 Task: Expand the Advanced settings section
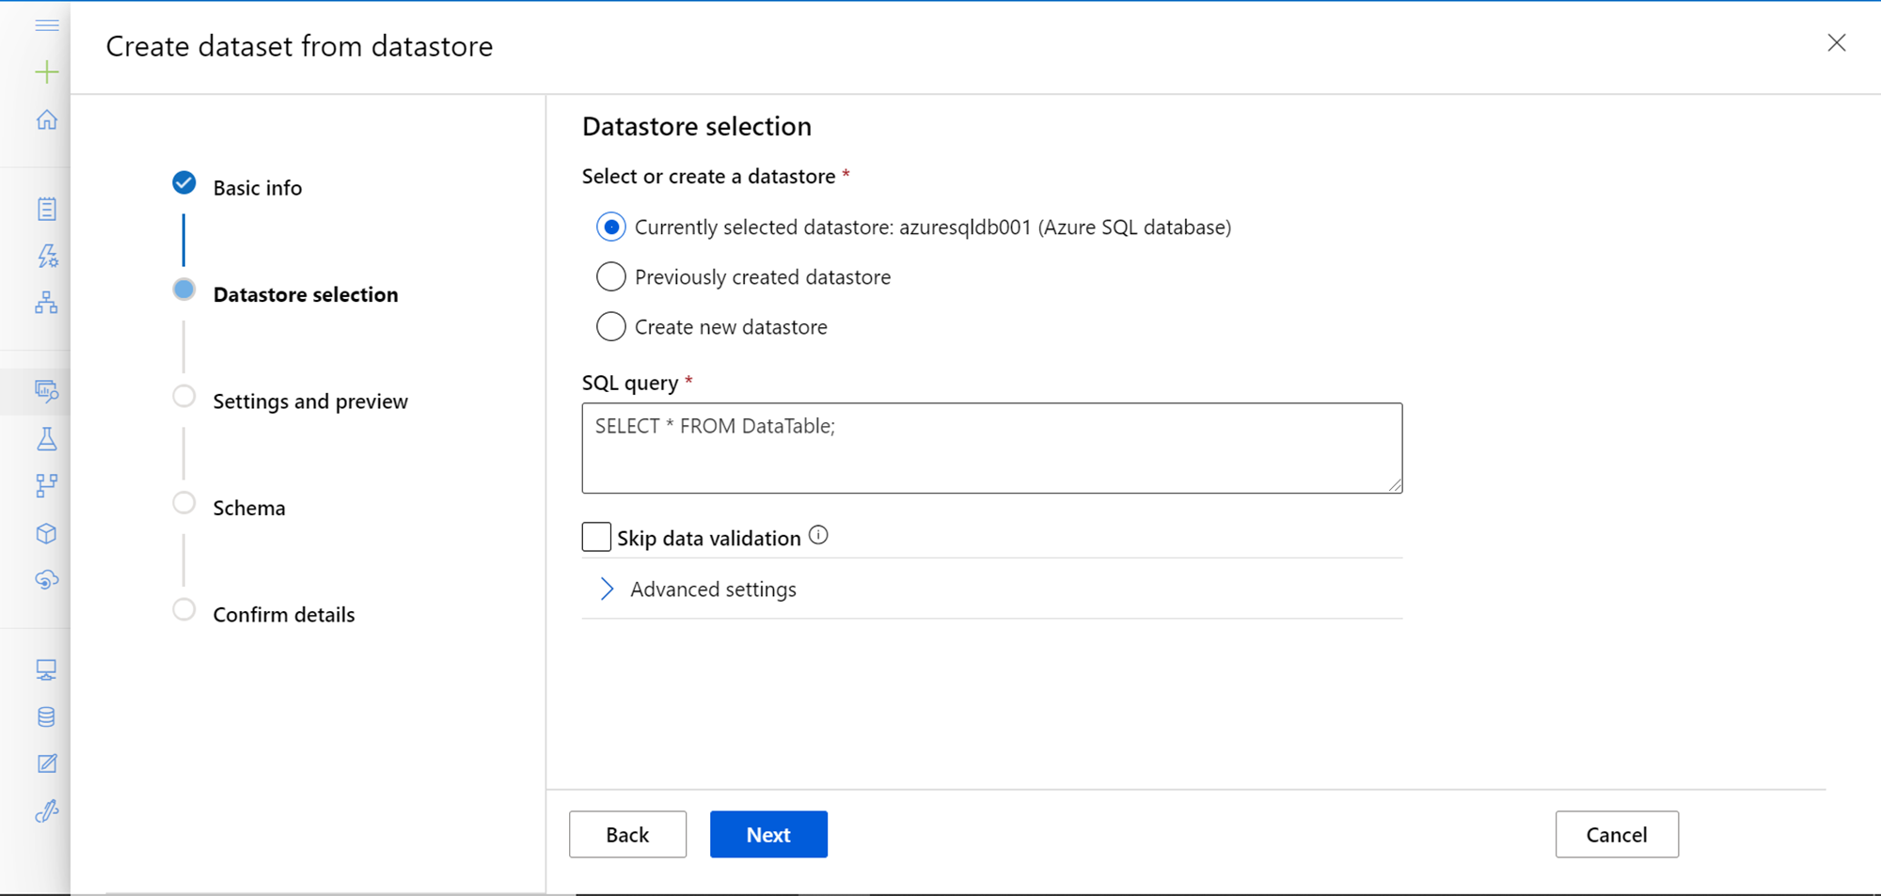pos(713,589)
